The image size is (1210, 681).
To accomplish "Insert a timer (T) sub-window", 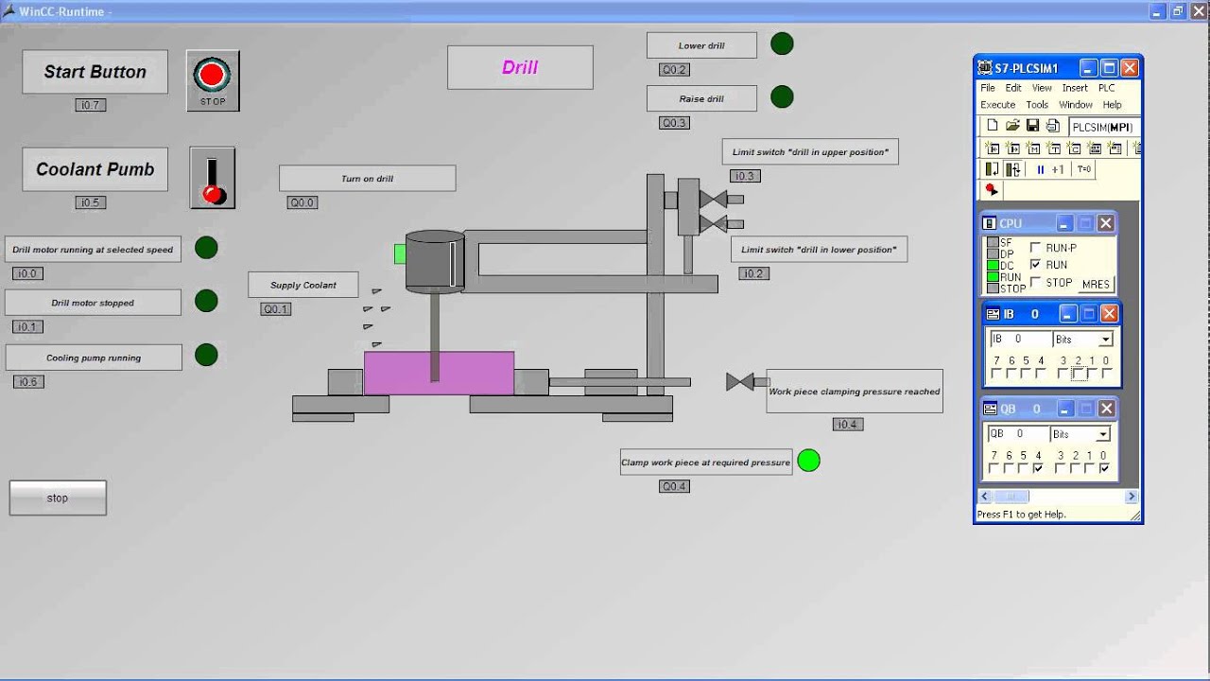I will pyautogui.click(x=1054, y=148).
